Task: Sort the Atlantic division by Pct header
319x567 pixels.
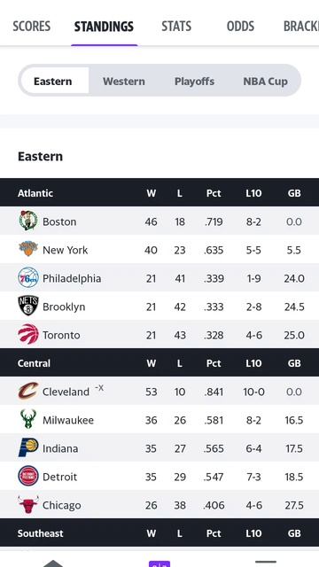Action: tap(214, 193)
